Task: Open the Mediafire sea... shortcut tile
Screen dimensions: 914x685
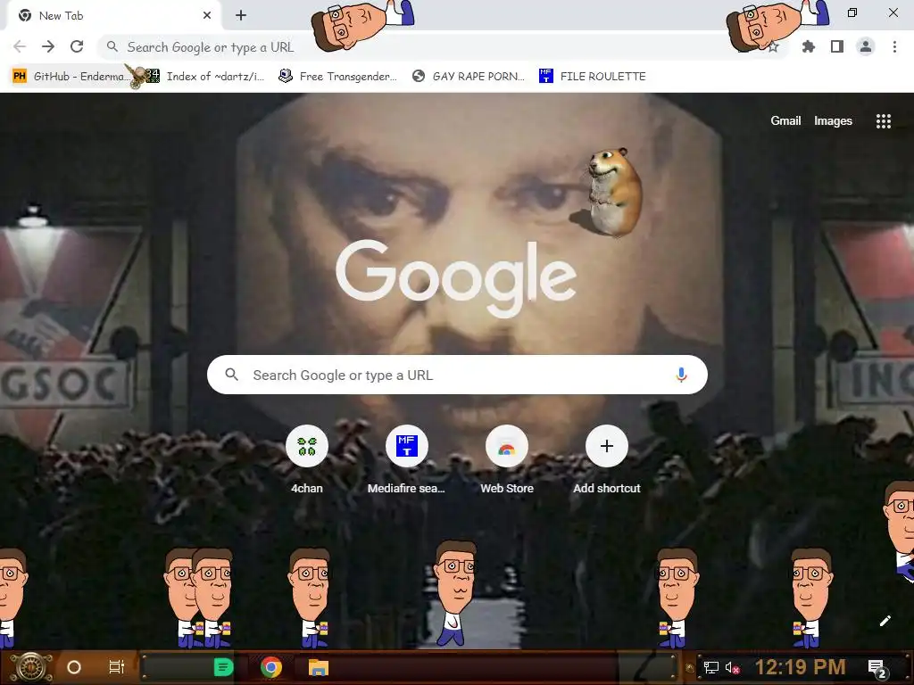Action: click(x=406, y=460)
